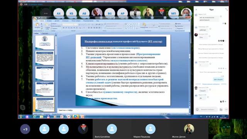Open the font size combo box

[x=76, y=25]
